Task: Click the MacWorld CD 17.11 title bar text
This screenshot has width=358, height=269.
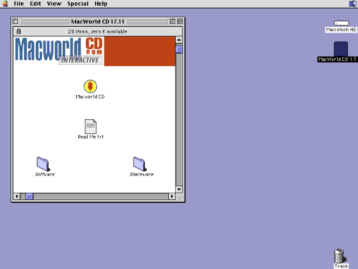Action: tap(97, 21)
